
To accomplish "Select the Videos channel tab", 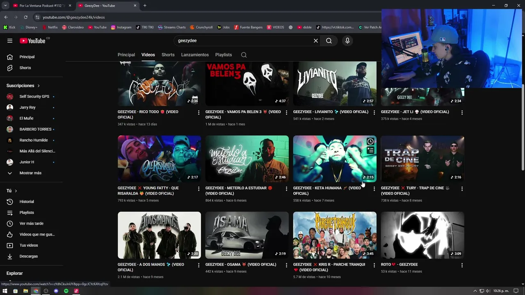I will (148, 55).
